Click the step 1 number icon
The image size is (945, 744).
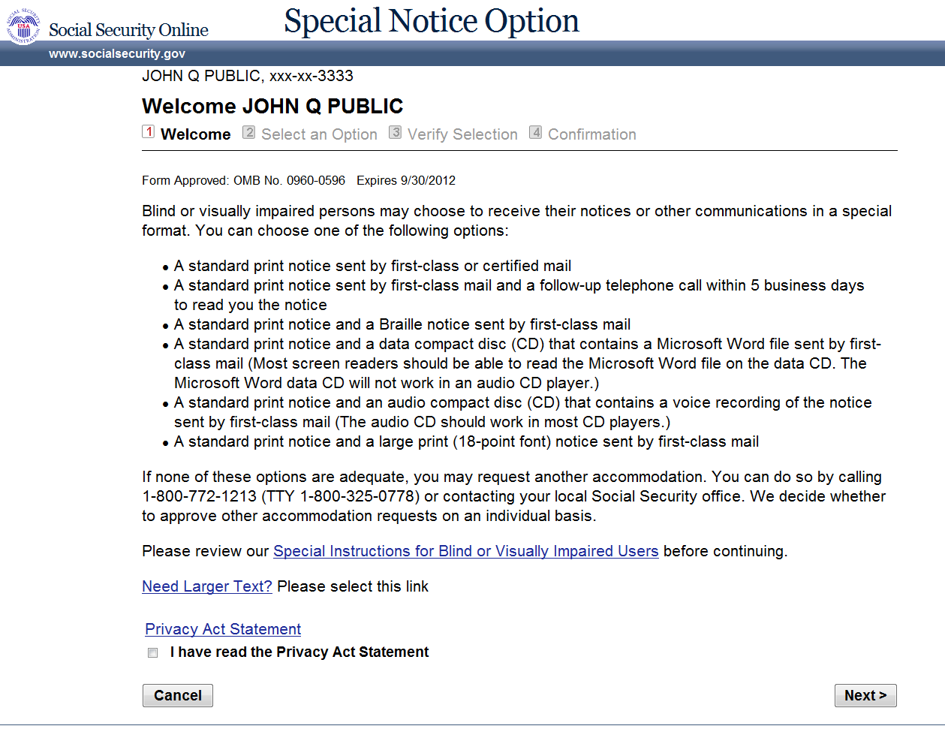(x=149, y=132)
